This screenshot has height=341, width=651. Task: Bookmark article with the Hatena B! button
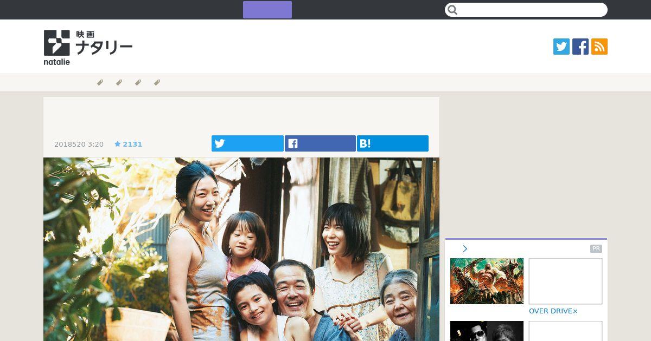(x=393, y=143)
